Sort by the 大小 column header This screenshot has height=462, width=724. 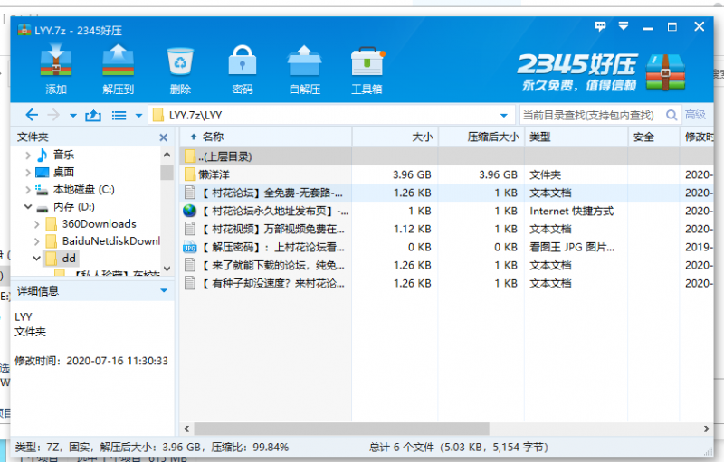pos(422,137)
